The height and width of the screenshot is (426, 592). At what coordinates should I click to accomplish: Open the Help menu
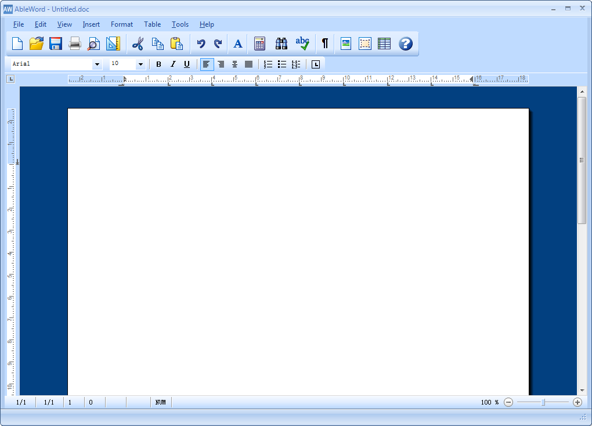207,24
